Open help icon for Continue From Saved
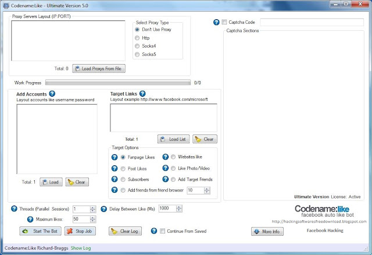The image size is (372, 255). [x=154, y=231]
